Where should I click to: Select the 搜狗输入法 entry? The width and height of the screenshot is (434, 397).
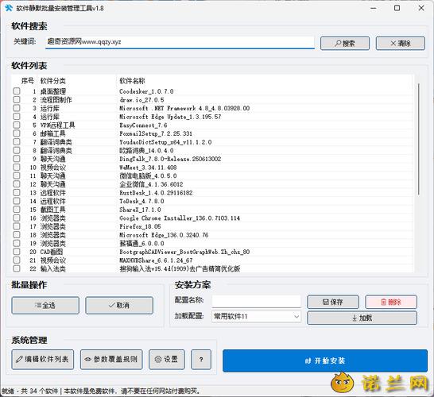pyautogui.click(x=180, y=268)
